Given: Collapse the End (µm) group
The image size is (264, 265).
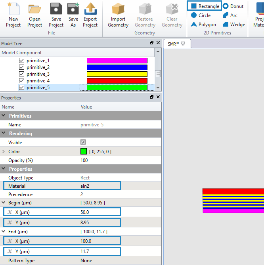Looking at the screenshot, I should (4, 231).
